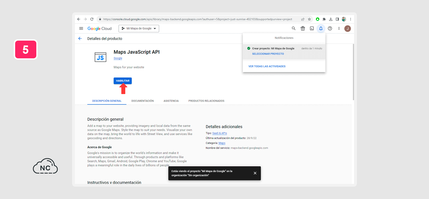
Task: Click browser forward arrow
Action: pos(85,19)
